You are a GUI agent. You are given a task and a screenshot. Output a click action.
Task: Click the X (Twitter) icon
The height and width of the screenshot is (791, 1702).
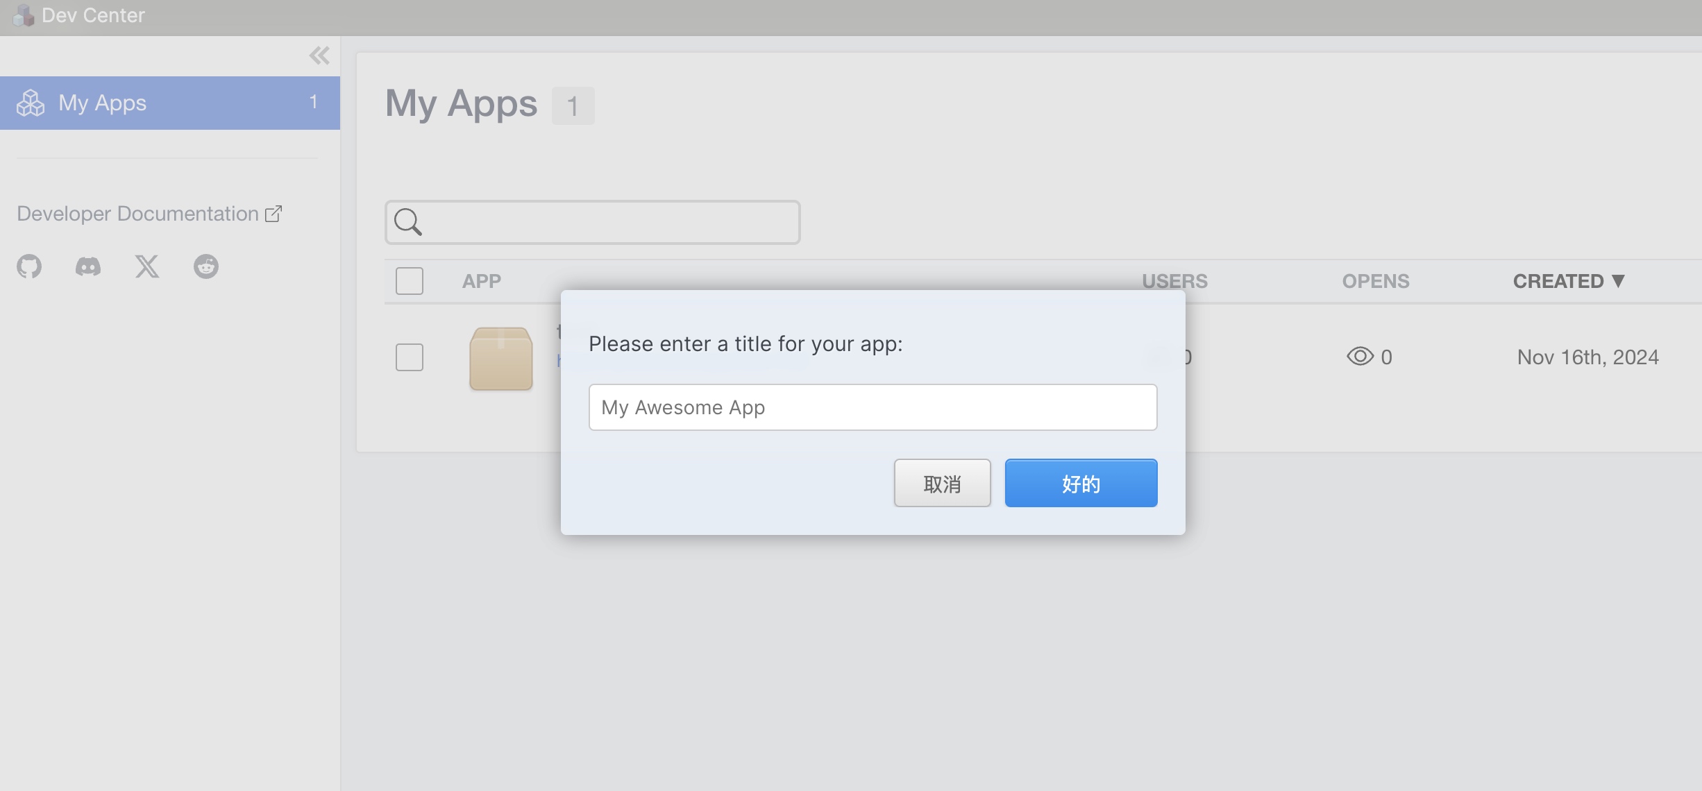147,266
